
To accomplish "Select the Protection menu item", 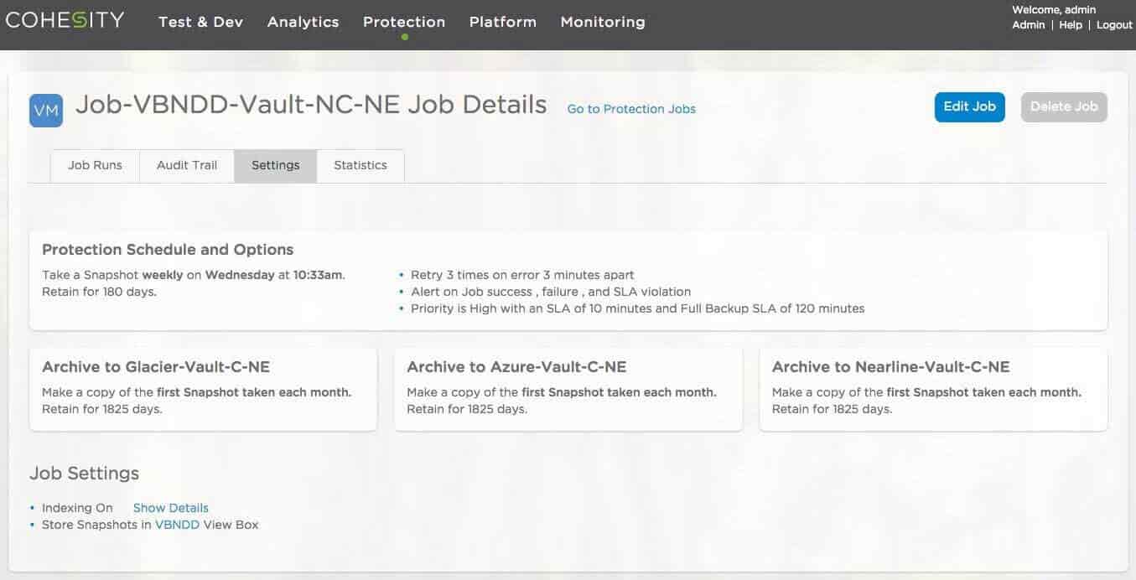I will pyautogui.click(x=404, y=22).
